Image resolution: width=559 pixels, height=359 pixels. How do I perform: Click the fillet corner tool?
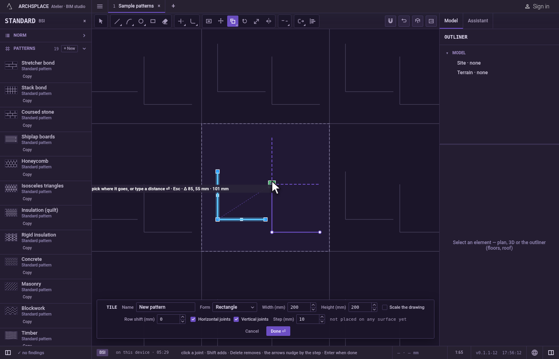pyautogui.click(x=193, y=21)
